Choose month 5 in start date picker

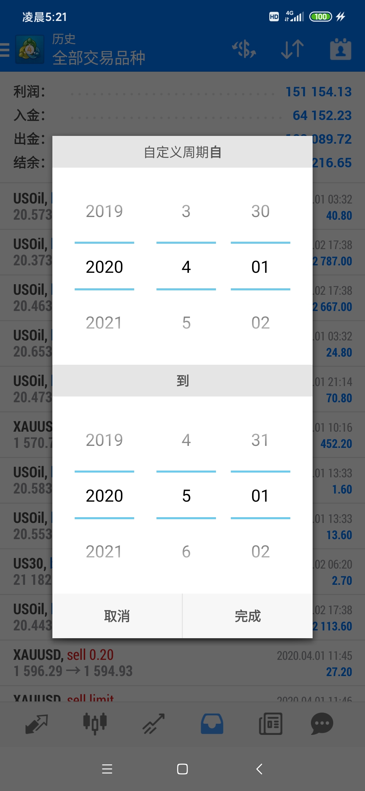[186, 323]
